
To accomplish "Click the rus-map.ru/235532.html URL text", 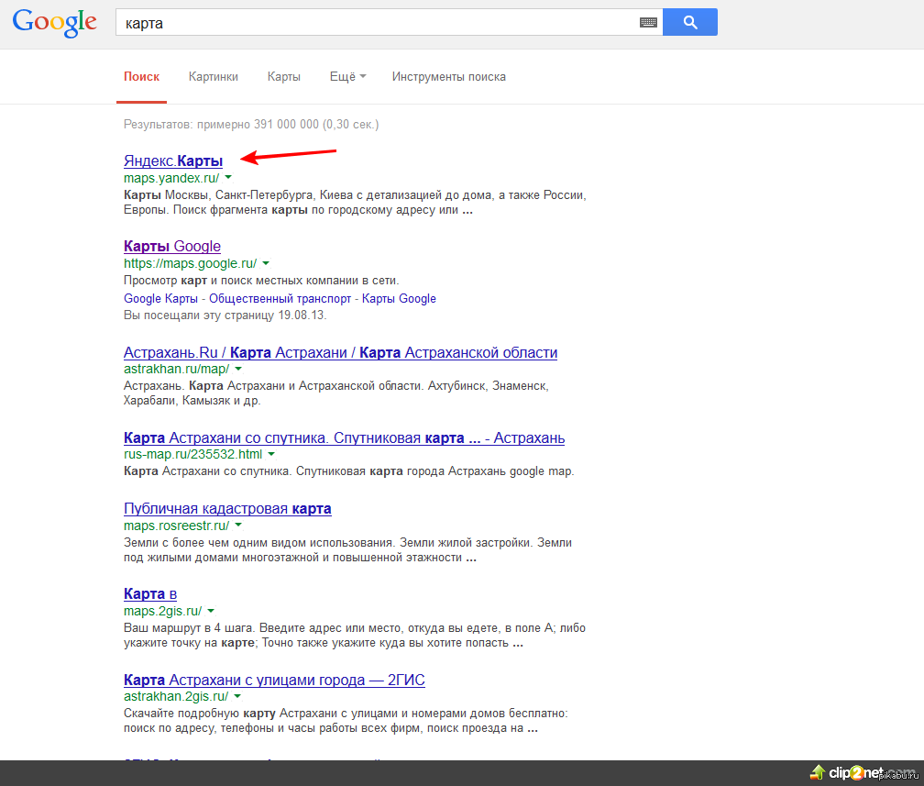I will pos(193,455).
